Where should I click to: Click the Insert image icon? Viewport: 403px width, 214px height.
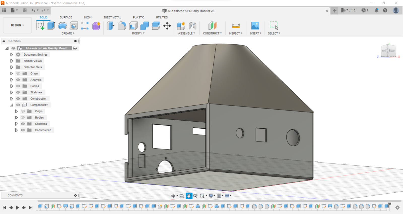tap(255, 26)
